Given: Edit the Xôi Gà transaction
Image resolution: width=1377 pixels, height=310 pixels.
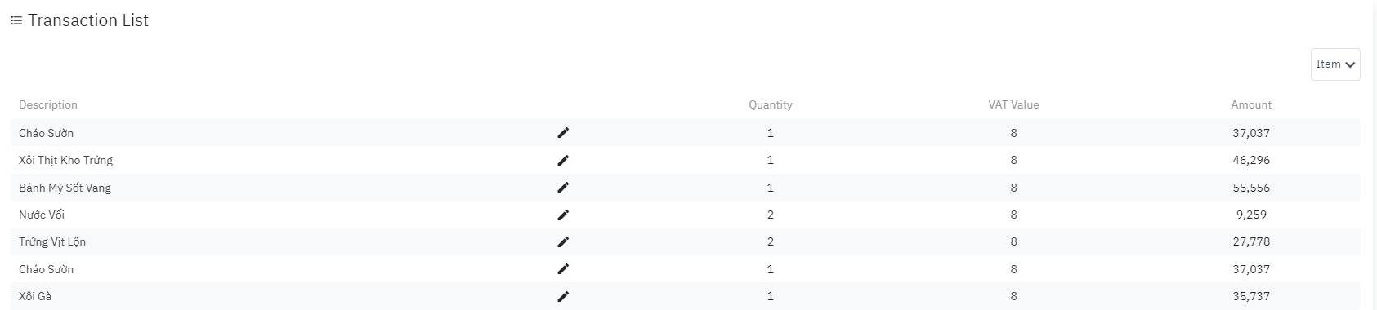Looking at the screenshot, I should pyautogui.click(x=562, y=296).
